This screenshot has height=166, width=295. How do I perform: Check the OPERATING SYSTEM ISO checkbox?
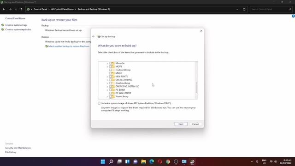click(x=111, y=86)
